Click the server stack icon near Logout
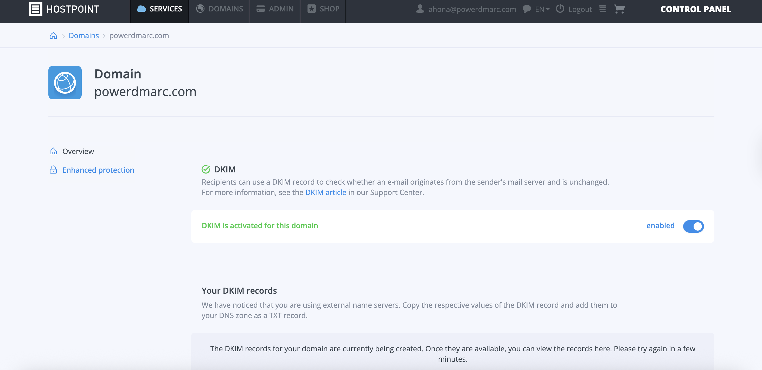Image resolution: width=762 pixels, height=370 pixels. pyautogui.click(x=603, y=9)
